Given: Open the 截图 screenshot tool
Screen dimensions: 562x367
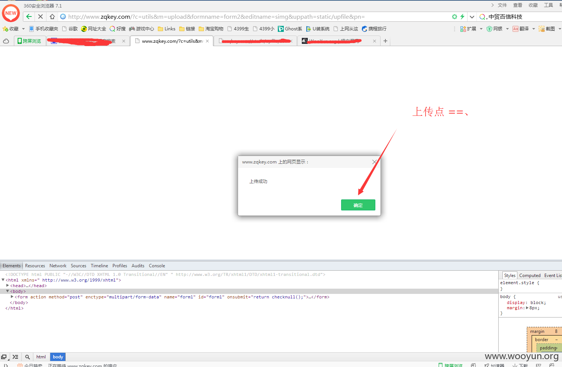Looking at the screenshot, I should [x=547, y=29].
